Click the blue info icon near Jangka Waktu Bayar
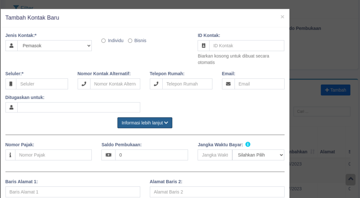This screenshot has width=360, height=198. [248, 144]
